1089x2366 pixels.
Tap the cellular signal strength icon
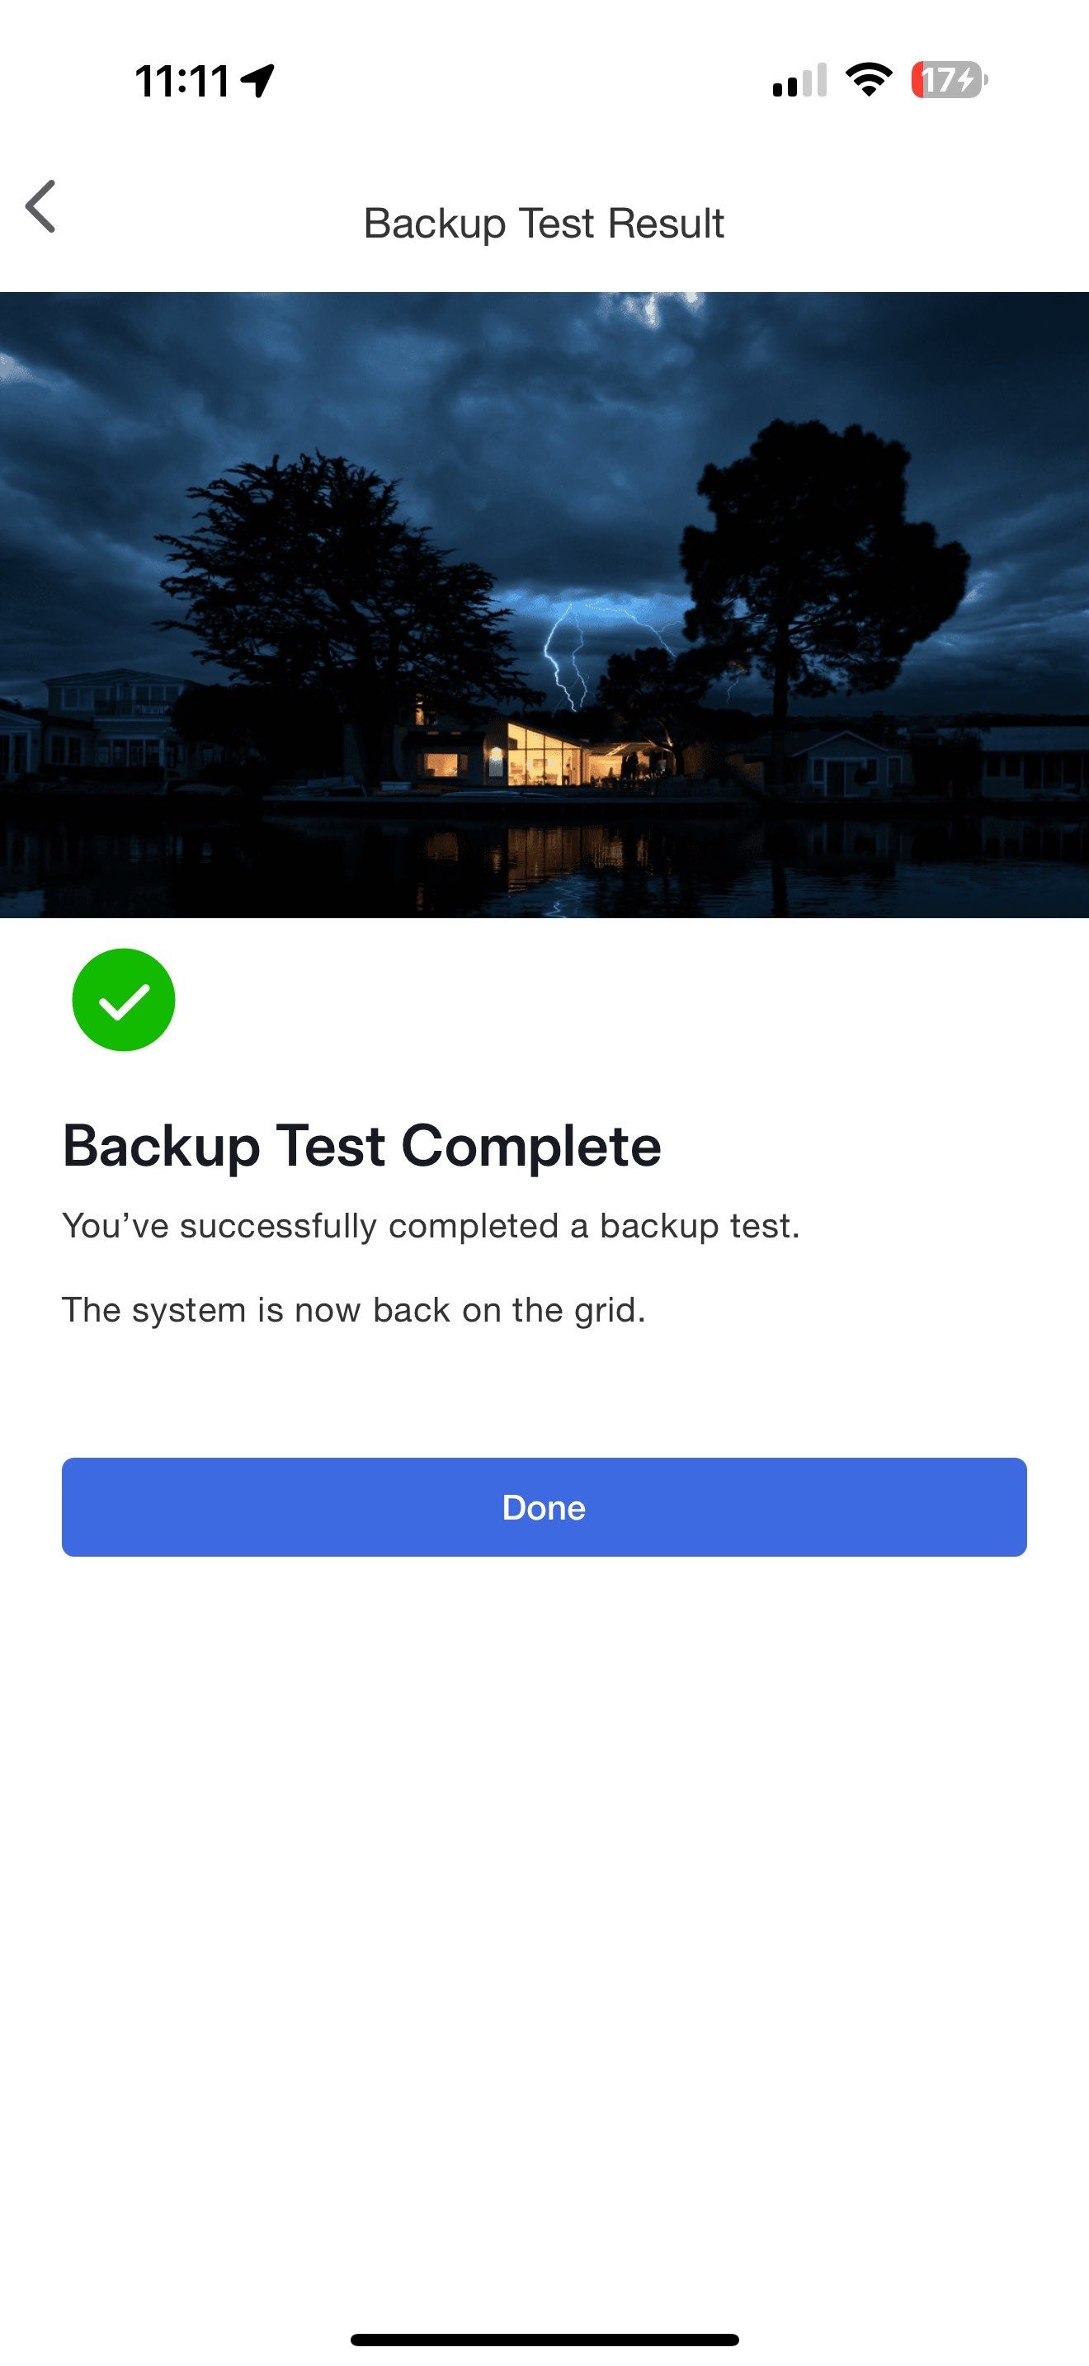tap(799, 81)
